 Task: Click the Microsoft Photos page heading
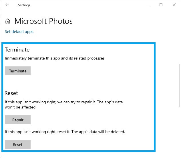[43, 21]
